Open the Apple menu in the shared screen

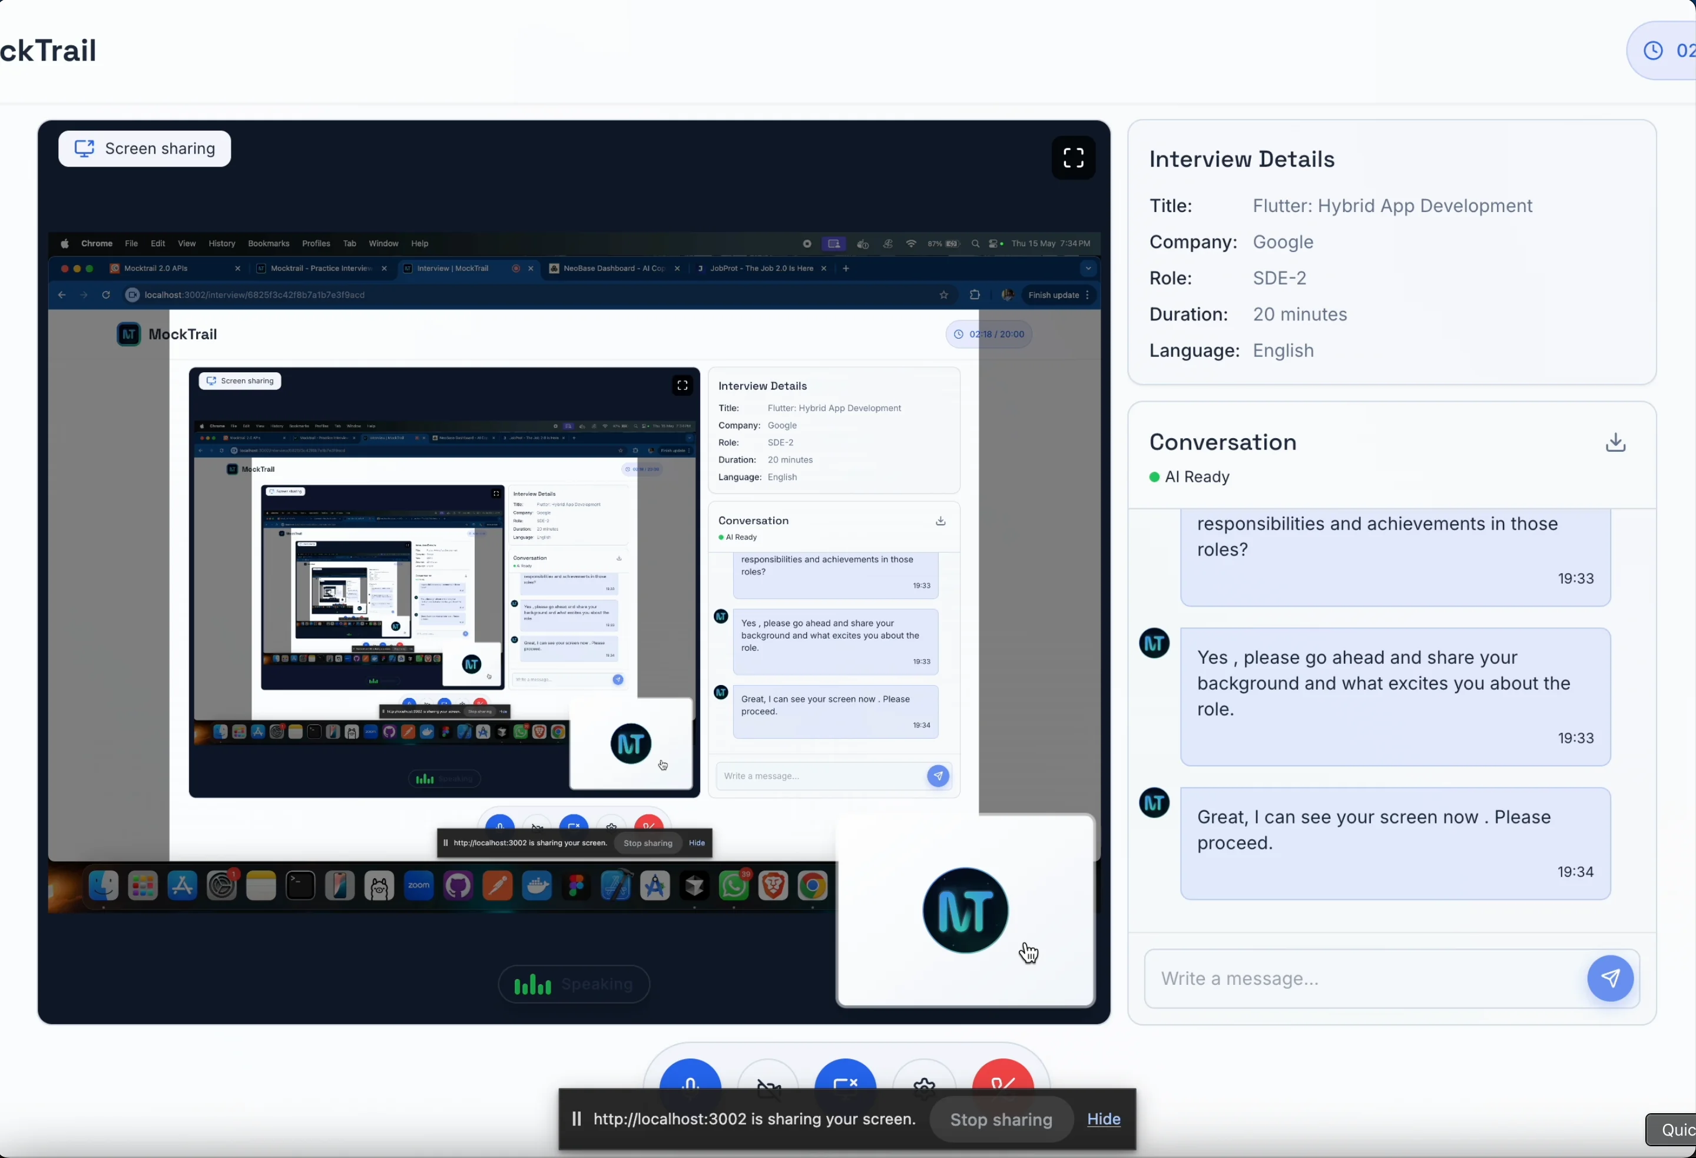pyautogui.click(x=64, y=244)
